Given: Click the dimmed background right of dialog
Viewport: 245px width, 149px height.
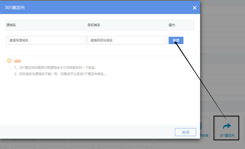Looking at the screenshot, I should tap(223, 66).
